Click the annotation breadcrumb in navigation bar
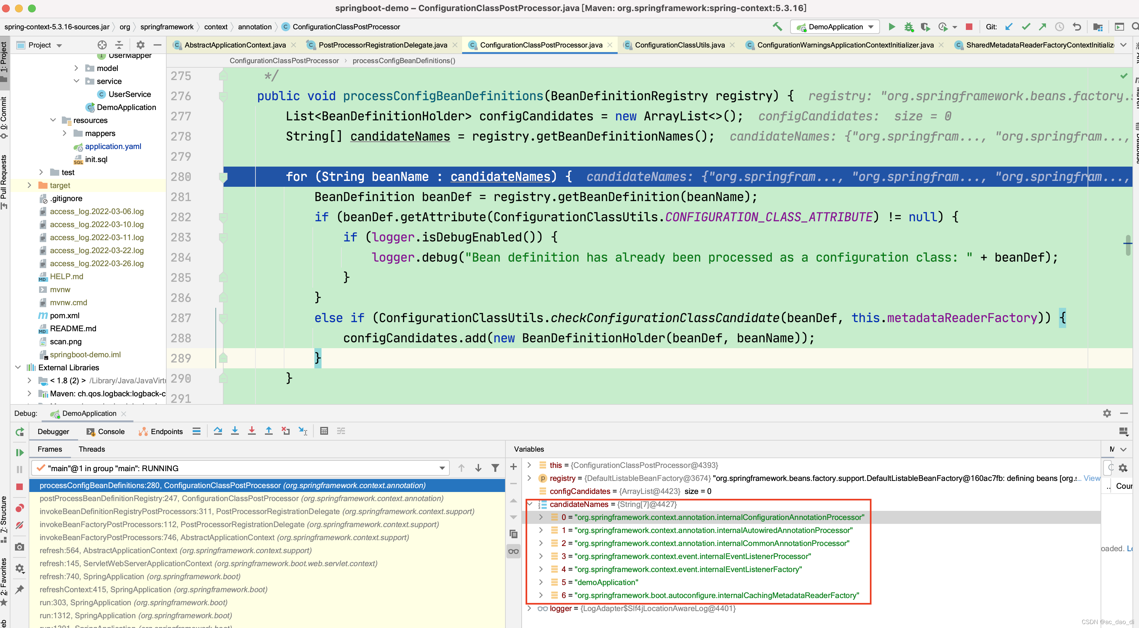Image resolution: width=1139 pixels, height=628 pixels. click(x=255, y=27)
